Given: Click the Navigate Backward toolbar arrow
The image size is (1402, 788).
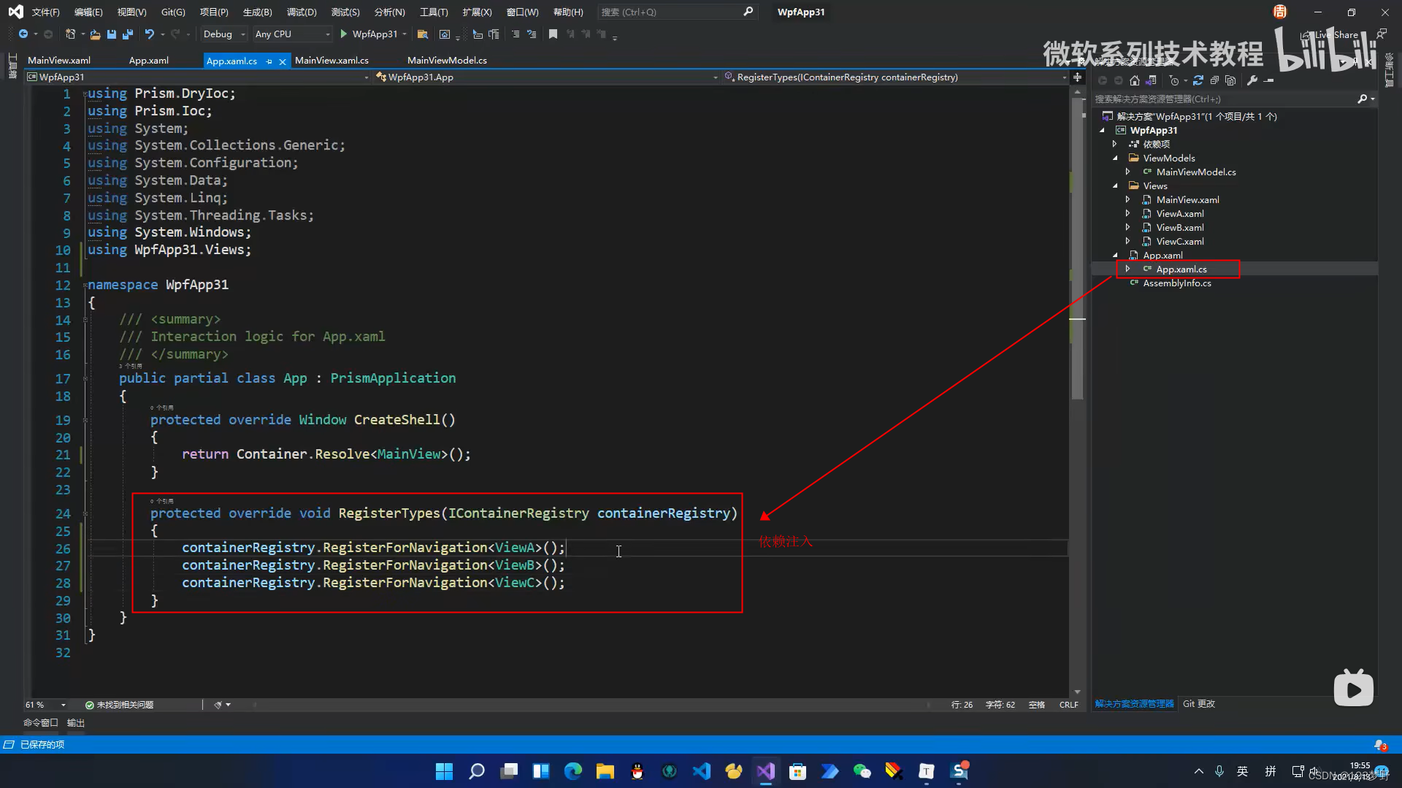Looking at the screenshot, I should (x=23, y=34).
